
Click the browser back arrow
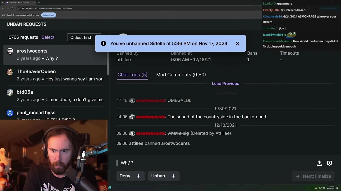3,8
